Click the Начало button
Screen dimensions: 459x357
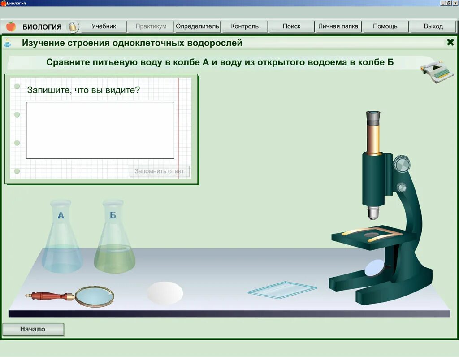(x=33, y=329)
